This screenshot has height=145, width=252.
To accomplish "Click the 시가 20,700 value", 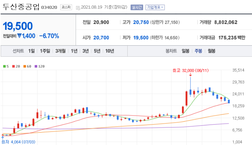I will (101, 38).
